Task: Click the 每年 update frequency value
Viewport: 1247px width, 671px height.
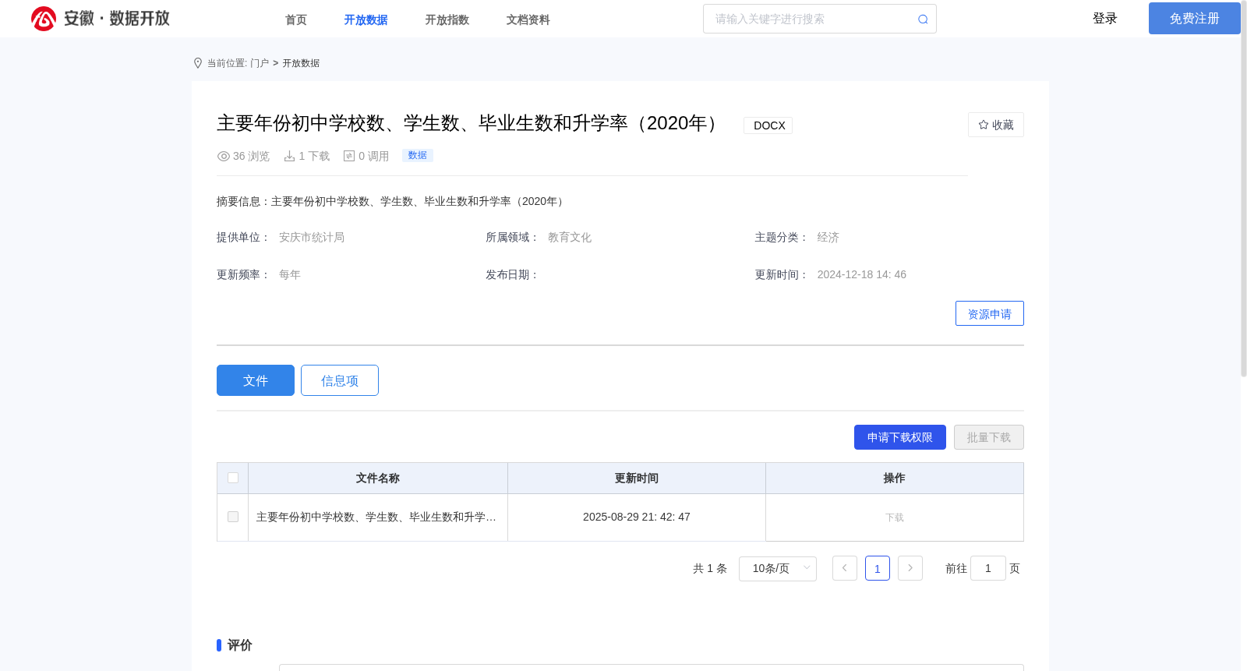Action: tap(290, 274)
